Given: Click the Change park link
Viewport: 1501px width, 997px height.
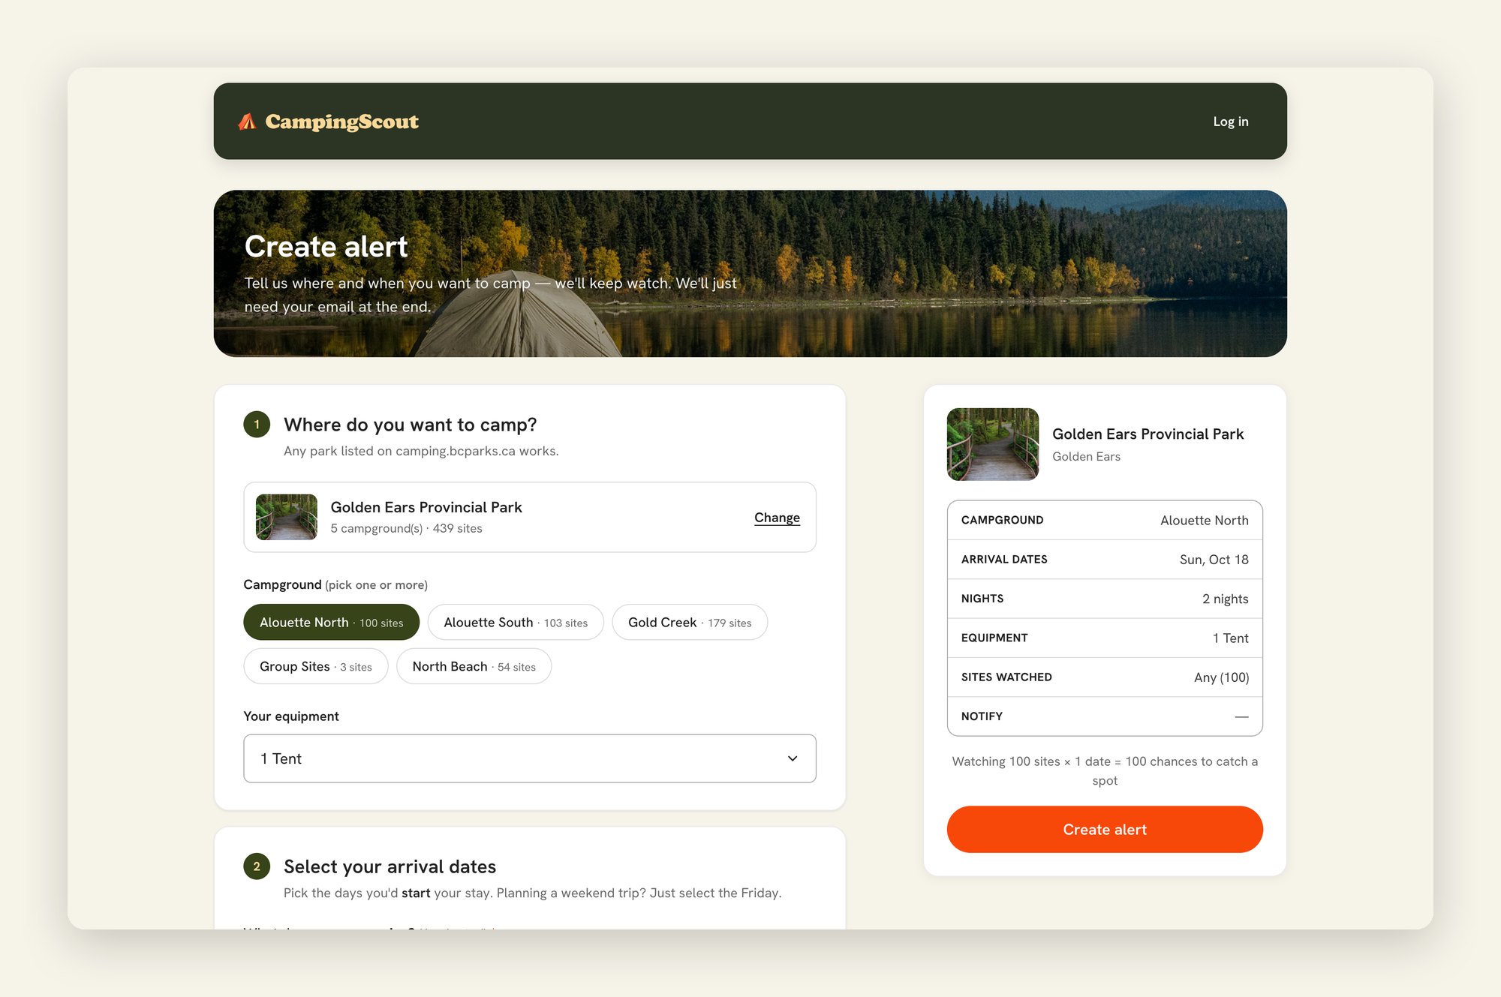Looking at the screenshot, I should pyautogui.click(x=777, y=518).
